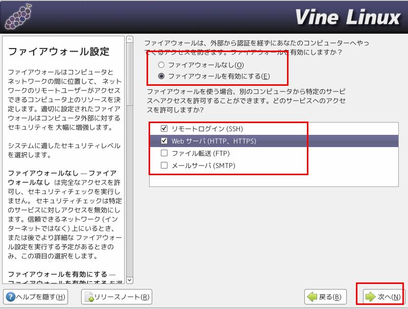Uncheck the リモートログイン (SSH) checkbox
408x309 pixels.
pos(164,128)
